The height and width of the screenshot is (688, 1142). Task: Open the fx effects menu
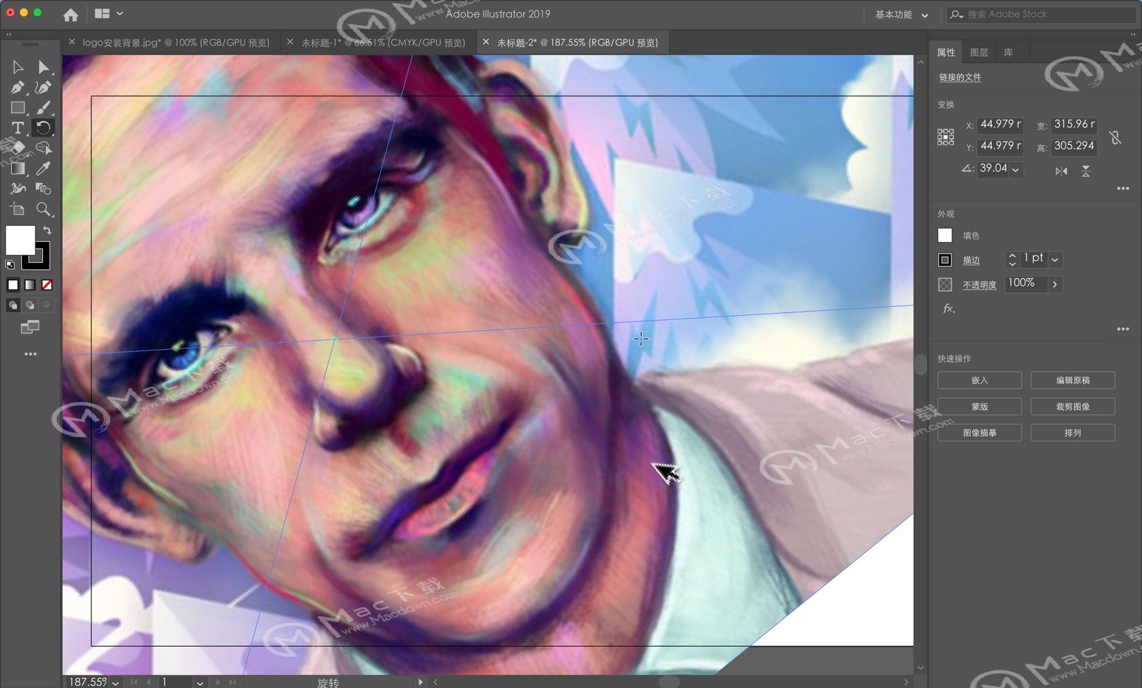tap(949, 308)
